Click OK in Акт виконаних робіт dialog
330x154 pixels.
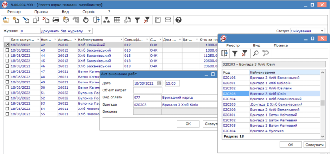pos(188,124)
